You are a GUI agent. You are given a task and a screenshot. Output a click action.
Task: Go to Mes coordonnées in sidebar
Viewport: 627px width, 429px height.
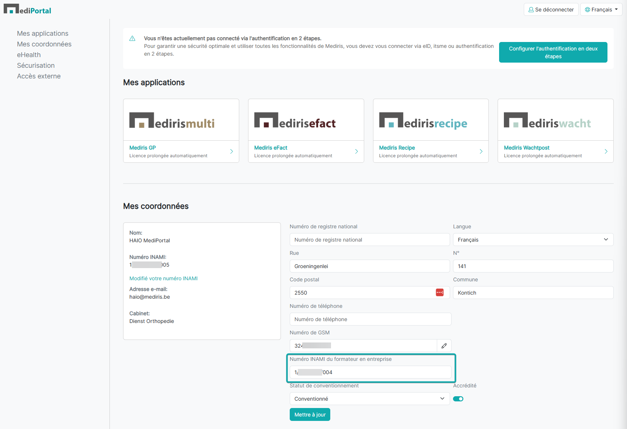[44, 44]
